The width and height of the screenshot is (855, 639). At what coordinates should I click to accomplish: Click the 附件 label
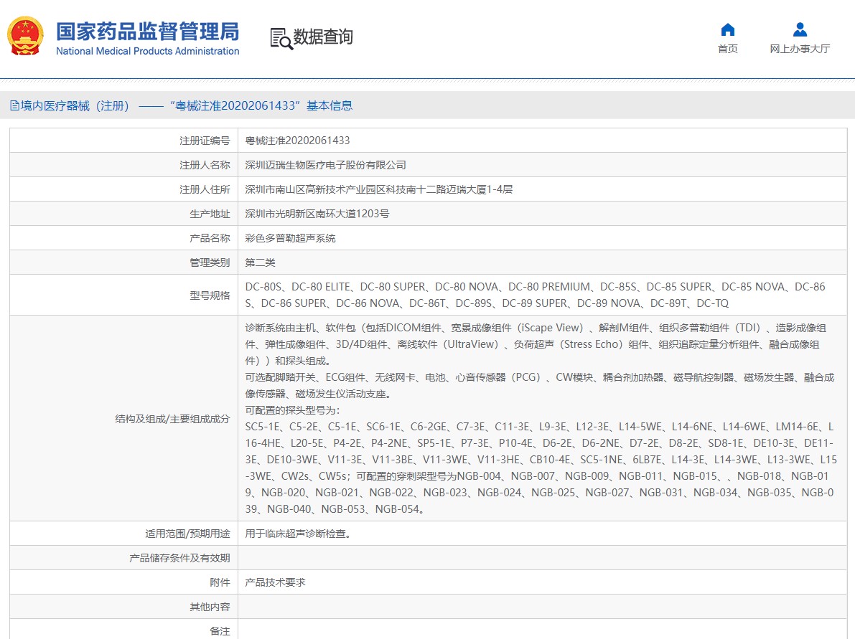tap(220, 582)
